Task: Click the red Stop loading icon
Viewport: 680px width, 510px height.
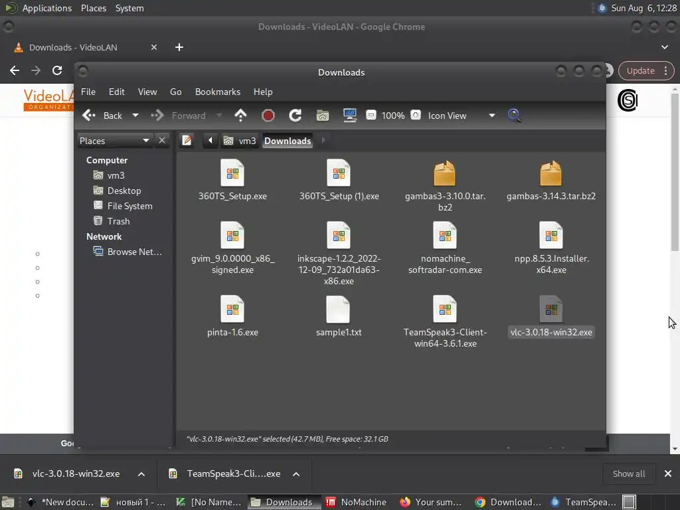Action: 268,116
